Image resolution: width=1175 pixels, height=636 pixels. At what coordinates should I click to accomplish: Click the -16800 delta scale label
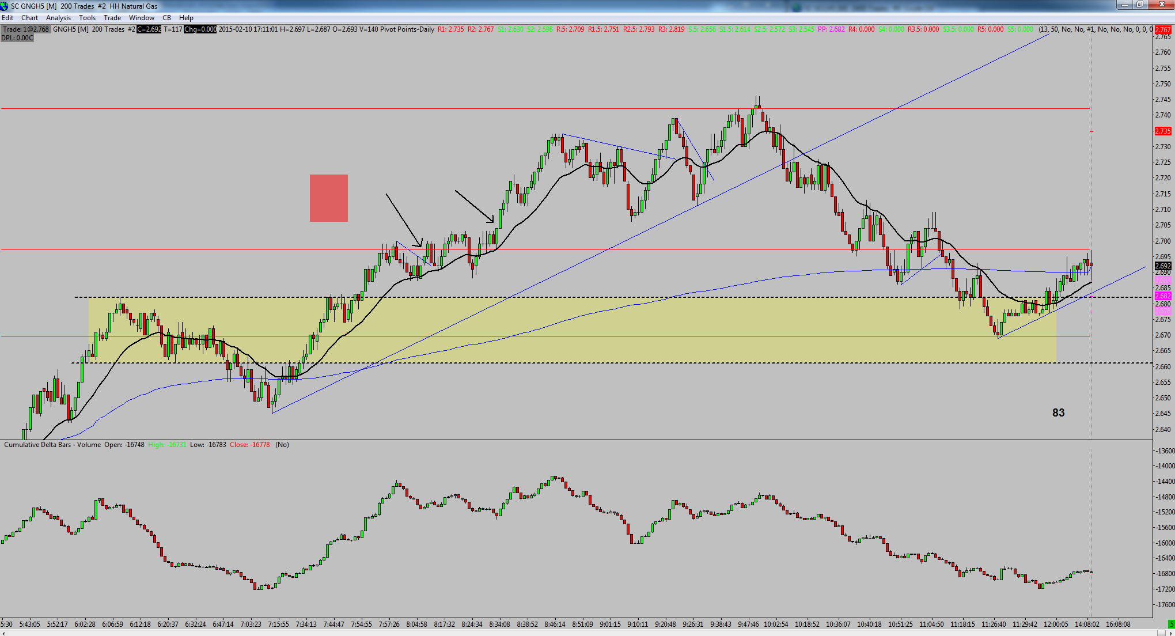point(1165,574)
